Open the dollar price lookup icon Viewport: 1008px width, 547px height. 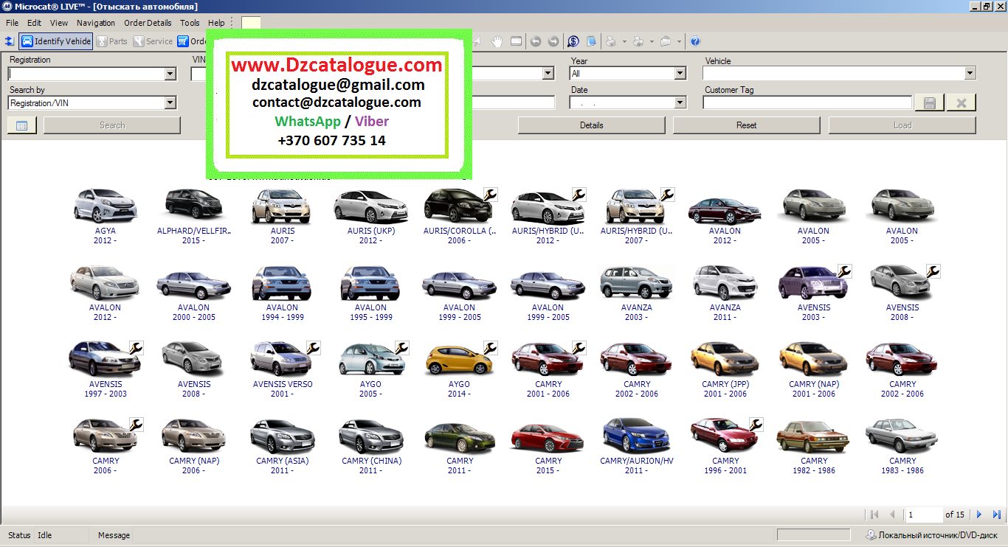[573, 41]
